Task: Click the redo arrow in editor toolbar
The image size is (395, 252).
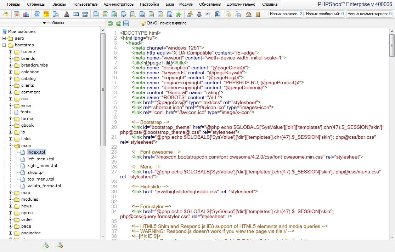Action: point(118,23)
